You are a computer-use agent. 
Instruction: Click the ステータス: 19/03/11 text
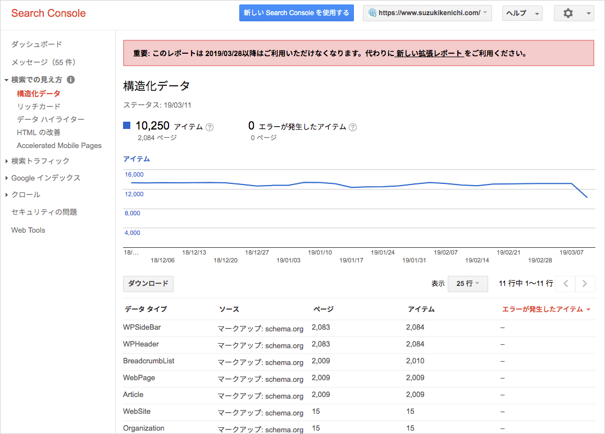click(x=157, y=105)
